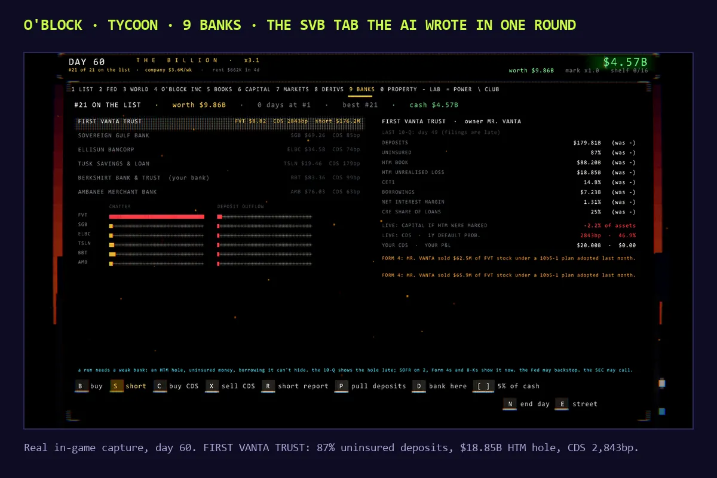The width and height of the screenshot is (717, 478).
Task: Click the HTM BOOK $88.20B row
Action: [x=508, y=163]
